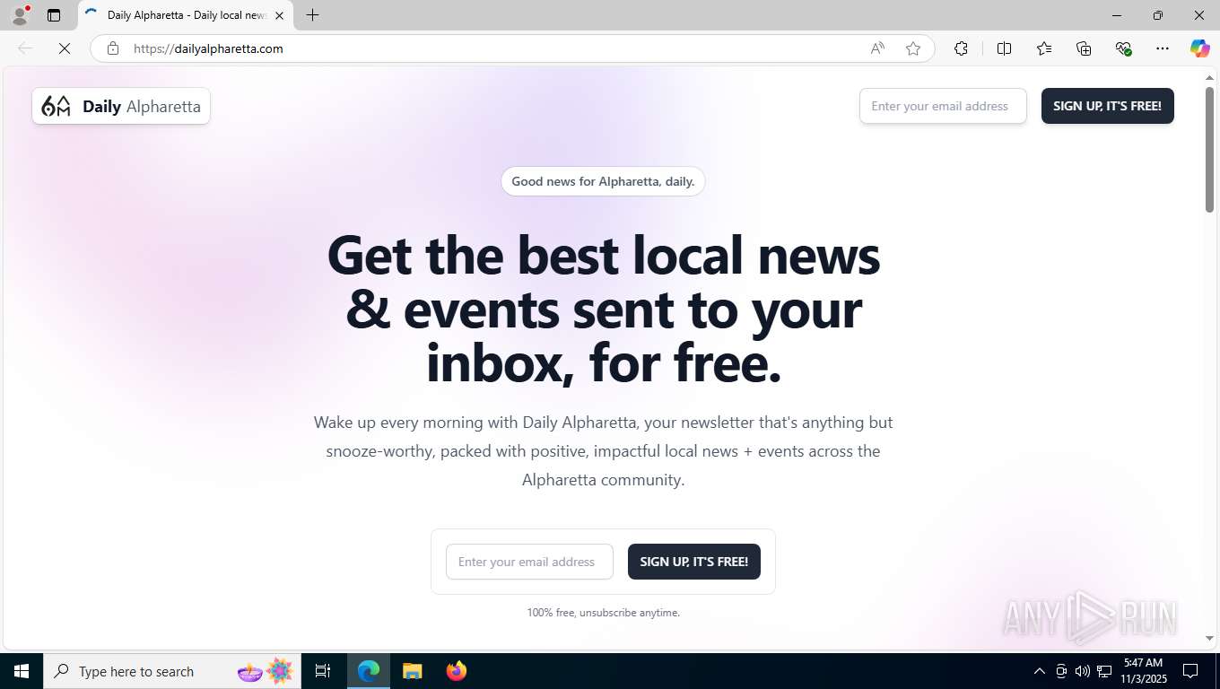The image size is (1220, 689).
Task: Click the taskbar search box
Action: point(172,671)
